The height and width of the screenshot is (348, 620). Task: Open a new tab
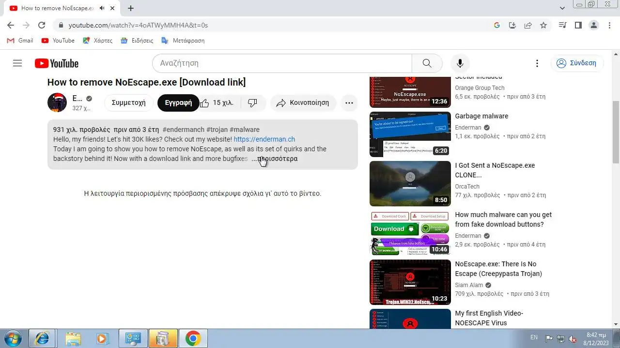pyautogui.click(x=131, y=8)
